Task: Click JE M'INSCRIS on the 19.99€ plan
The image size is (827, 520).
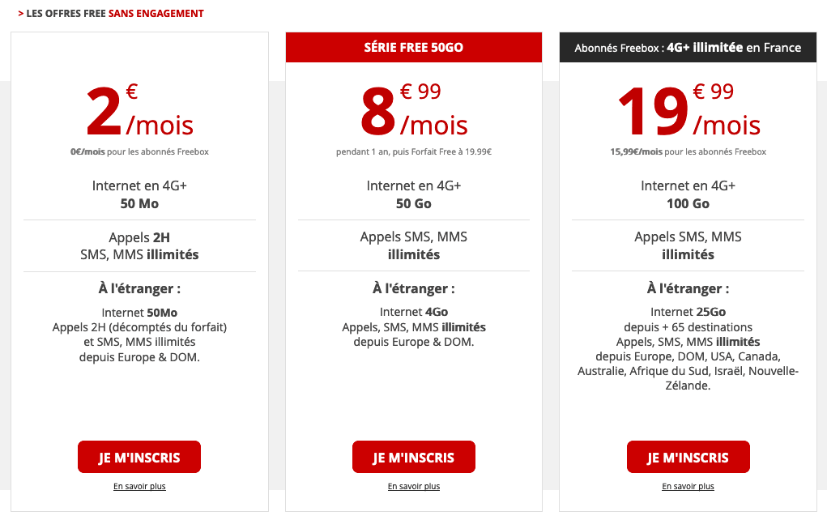Action: [688, 456]
